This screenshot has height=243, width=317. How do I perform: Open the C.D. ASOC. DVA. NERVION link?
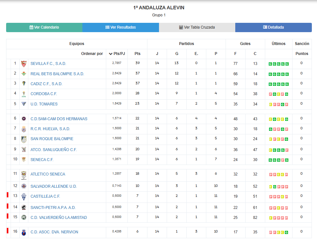pyautogui.click(x=54, y=232)
